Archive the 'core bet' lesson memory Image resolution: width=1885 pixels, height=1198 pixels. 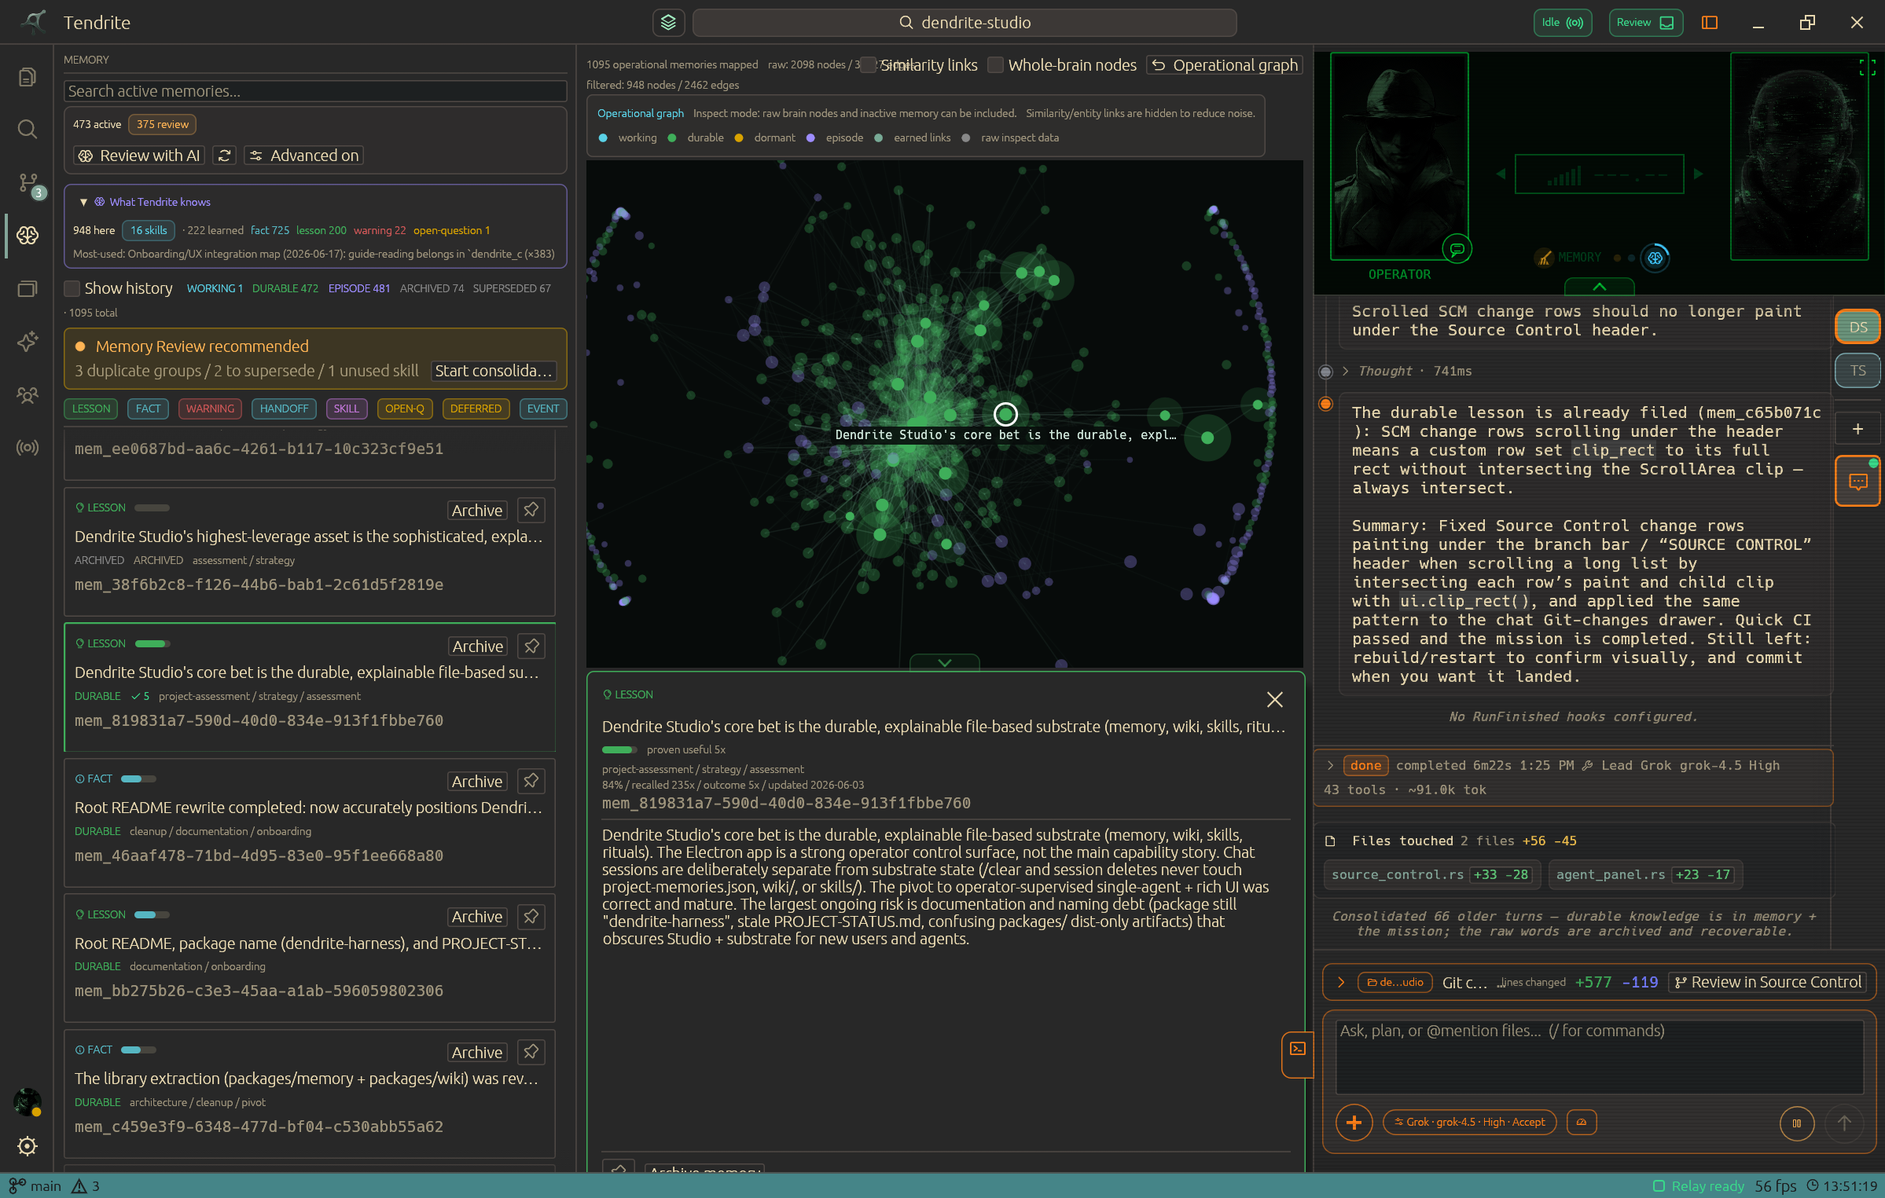click(477, 646)
